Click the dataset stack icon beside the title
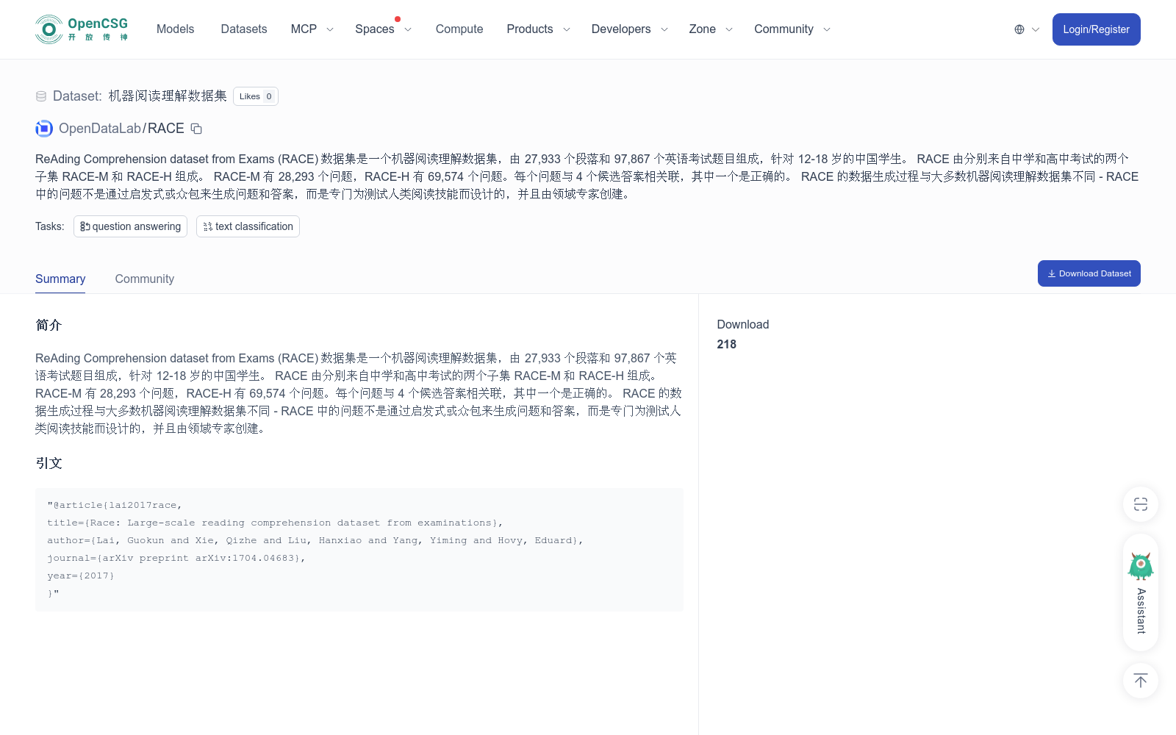The height and width of the screenshot is (735, 1176). (x=41, y=96)
